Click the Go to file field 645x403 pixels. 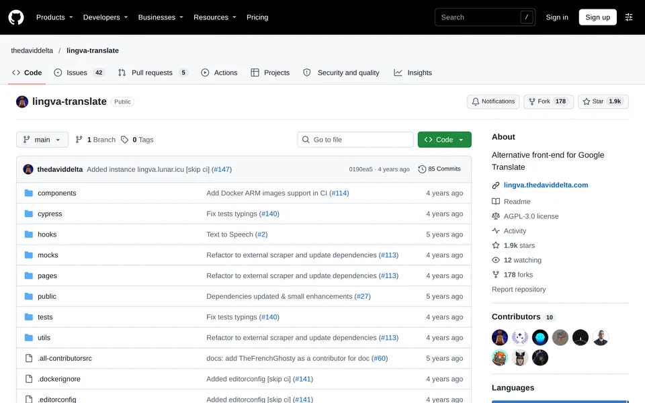tap(355, 140)
